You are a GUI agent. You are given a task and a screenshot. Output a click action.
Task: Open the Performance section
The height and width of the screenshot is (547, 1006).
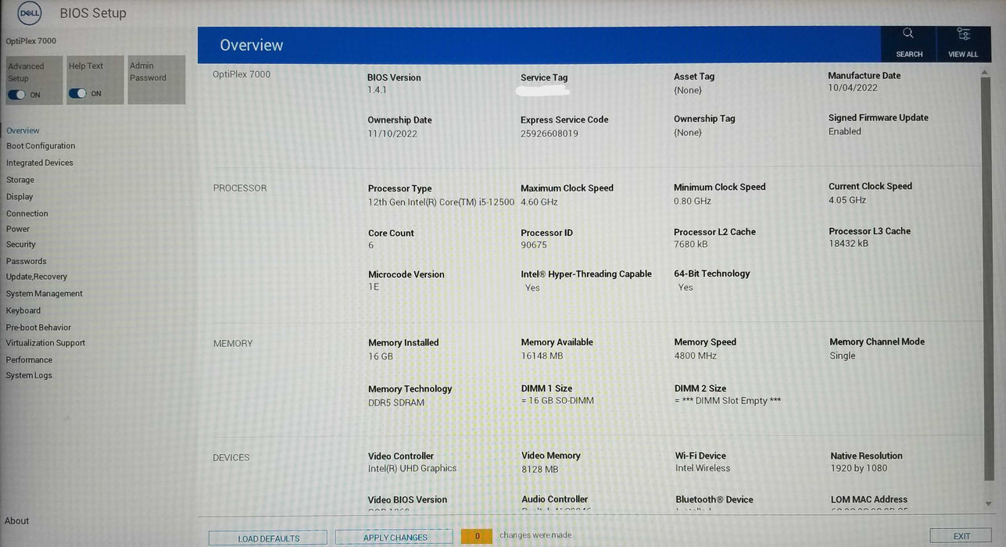tap(29, 360)
